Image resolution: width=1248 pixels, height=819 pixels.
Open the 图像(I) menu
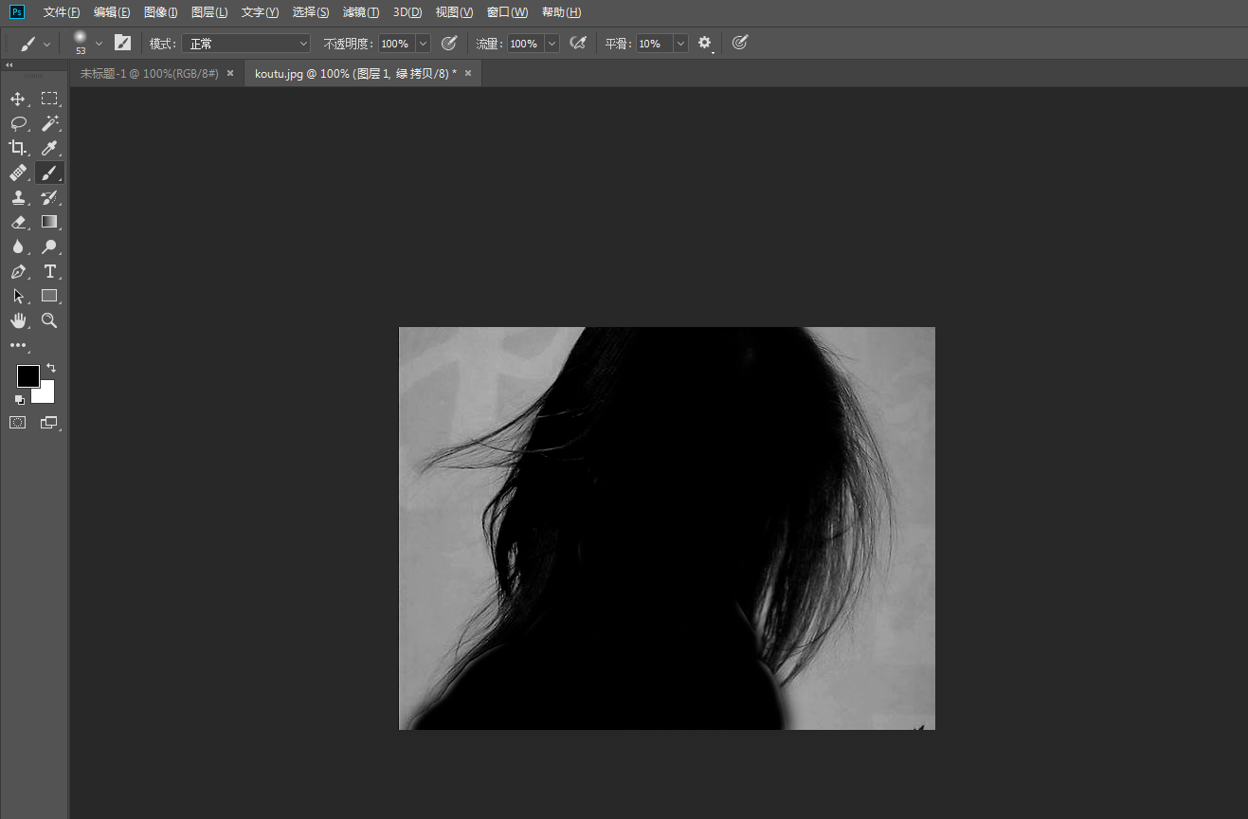tap(160, 12)
